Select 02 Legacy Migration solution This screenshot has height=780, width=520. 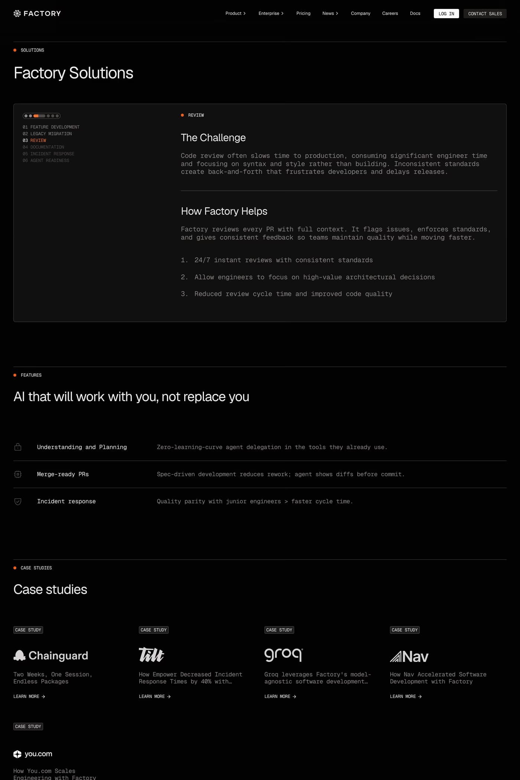pos(47,134)
